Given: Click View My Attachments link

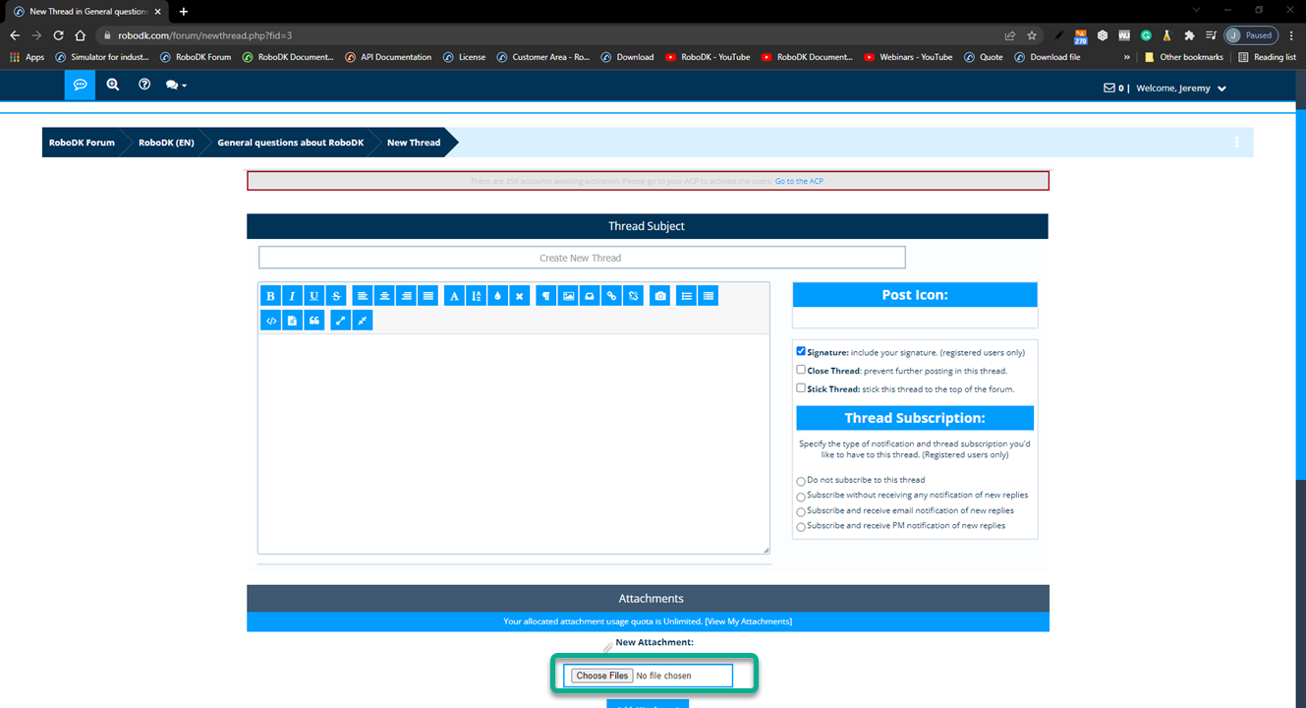Looking at the screenshot, I should pyautogui.click(x=748, y=621).
